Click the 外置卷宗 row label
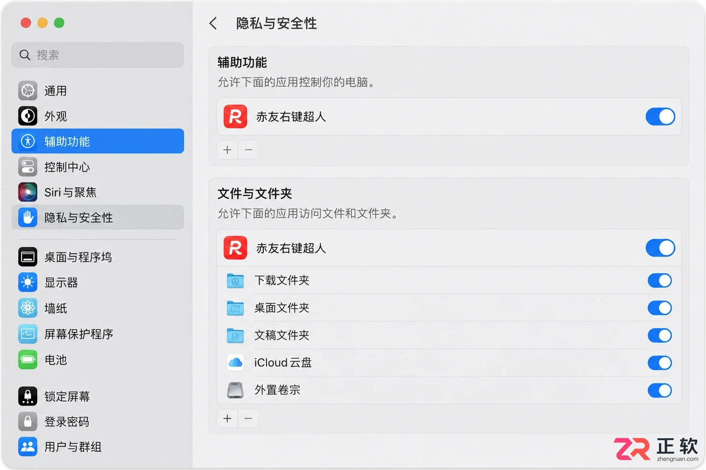 (277, 390)
